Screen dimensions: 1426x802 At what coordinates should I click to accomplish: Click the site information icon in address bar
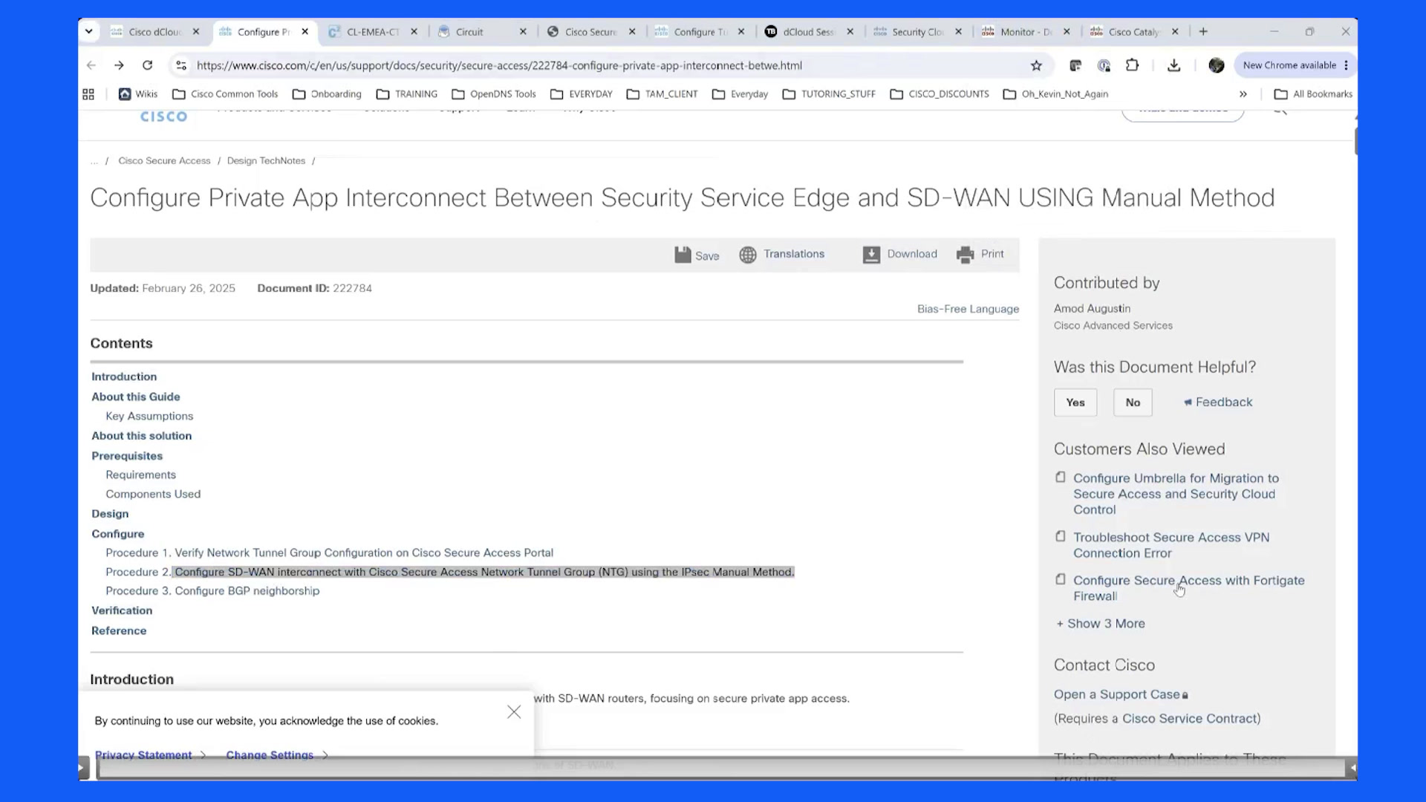[x=181, y=65]
